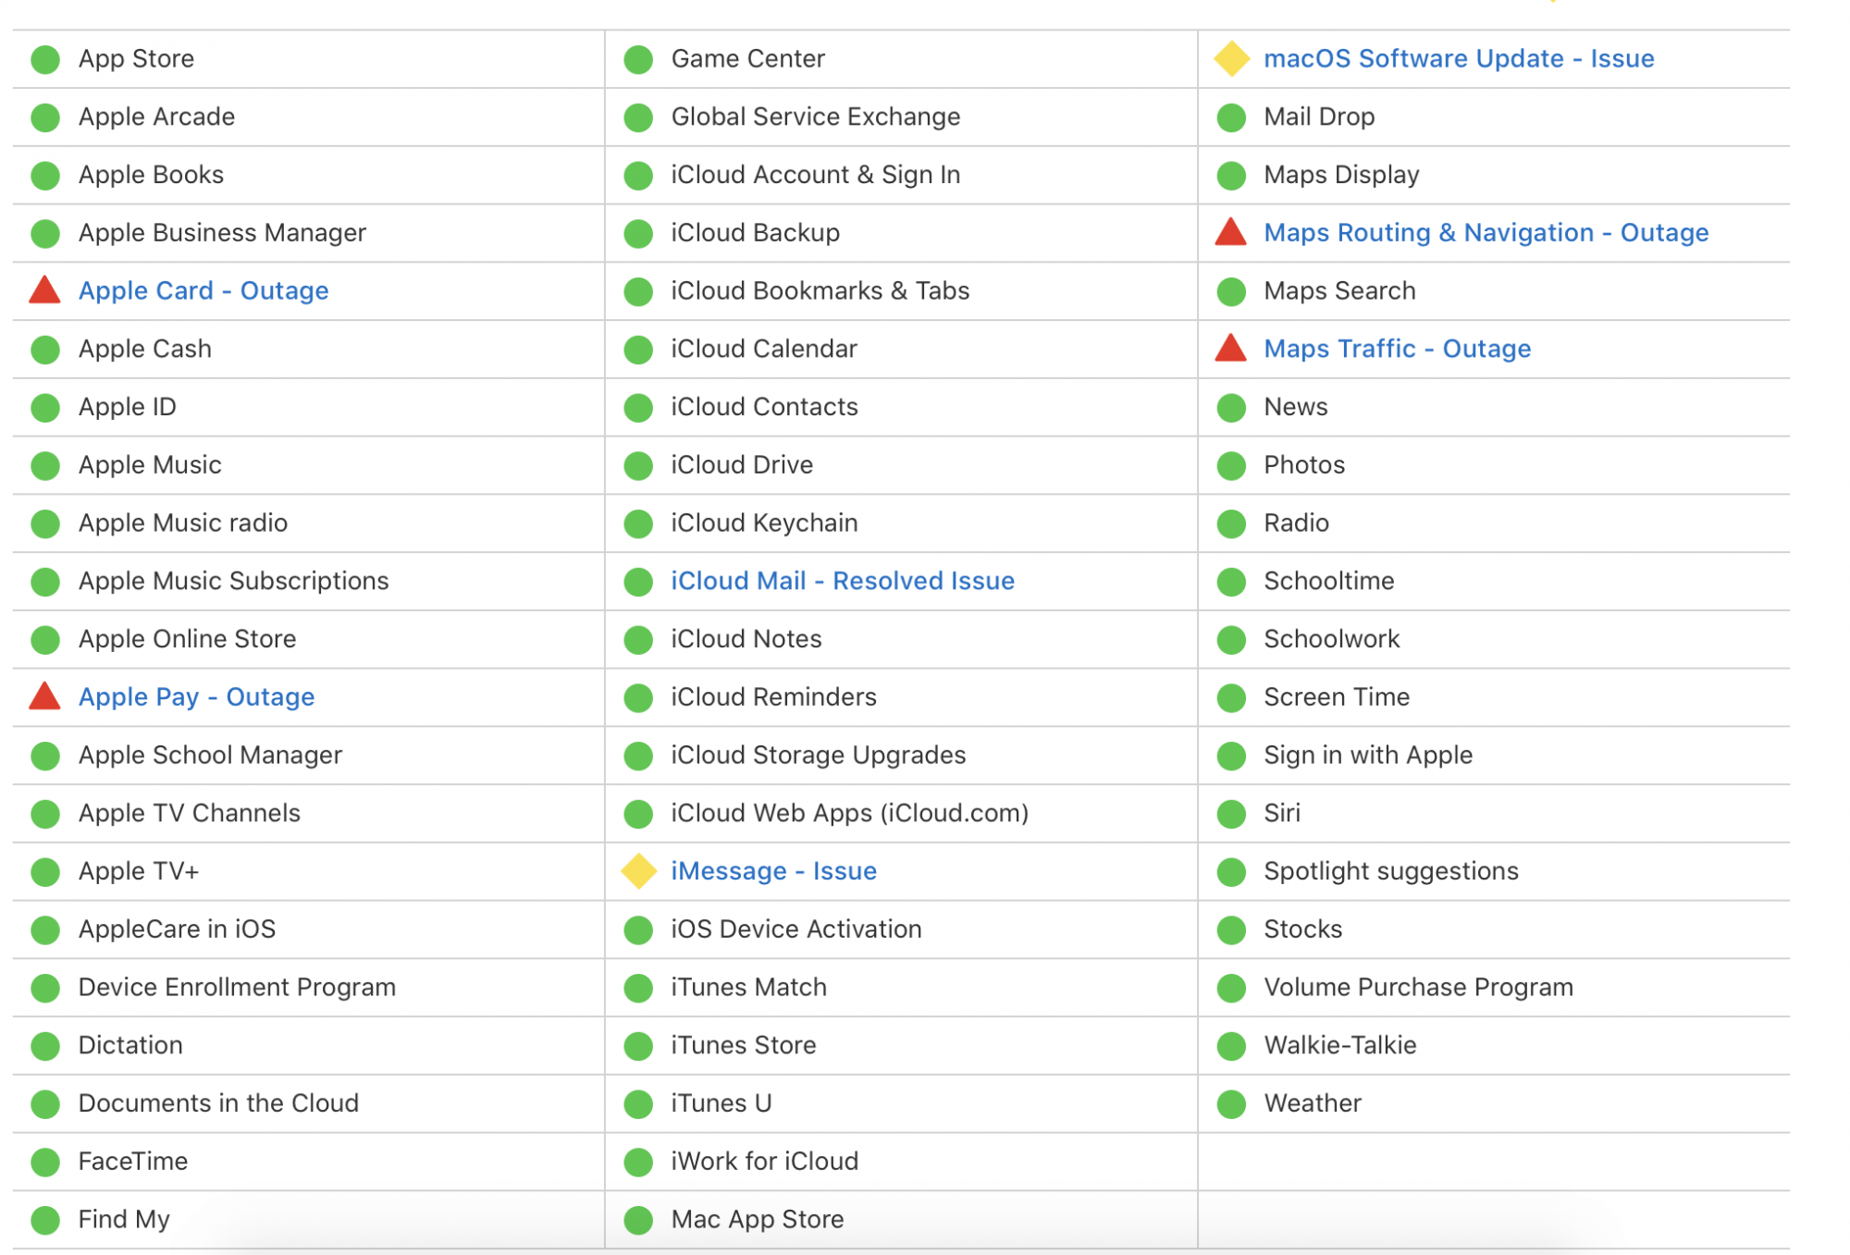Viewport: 1850px width, 1255px height.
Task: Click the iTunes Match entry
Action: [x=749, y=987]
